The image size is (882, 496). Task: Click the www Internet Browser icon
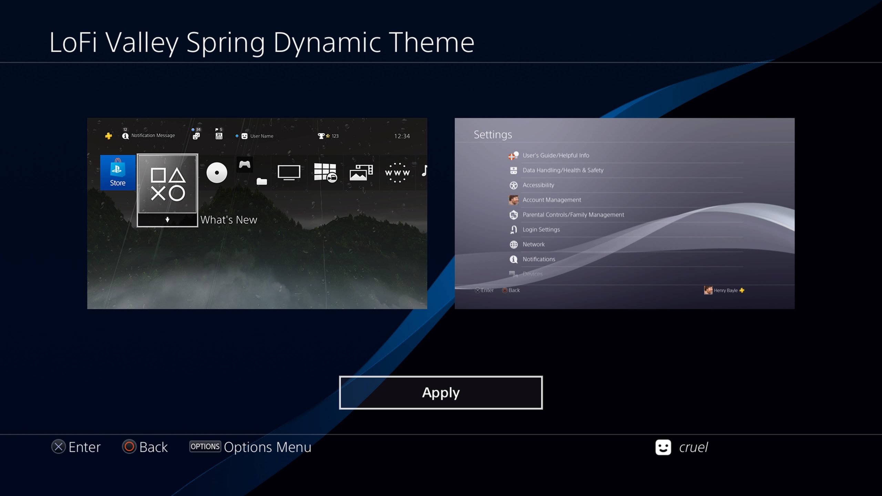(397, 172)
